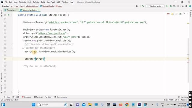Click the yellow warning count indicator
The image size is (192, 108).
click(173, 14)
